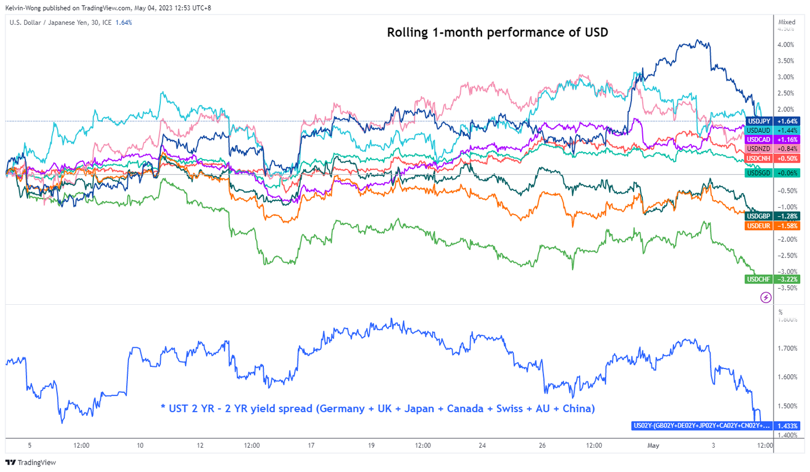Viewport: 810px width, 472px height.
Task: Click the USDEUR orange price label
Action: (773, 226)
